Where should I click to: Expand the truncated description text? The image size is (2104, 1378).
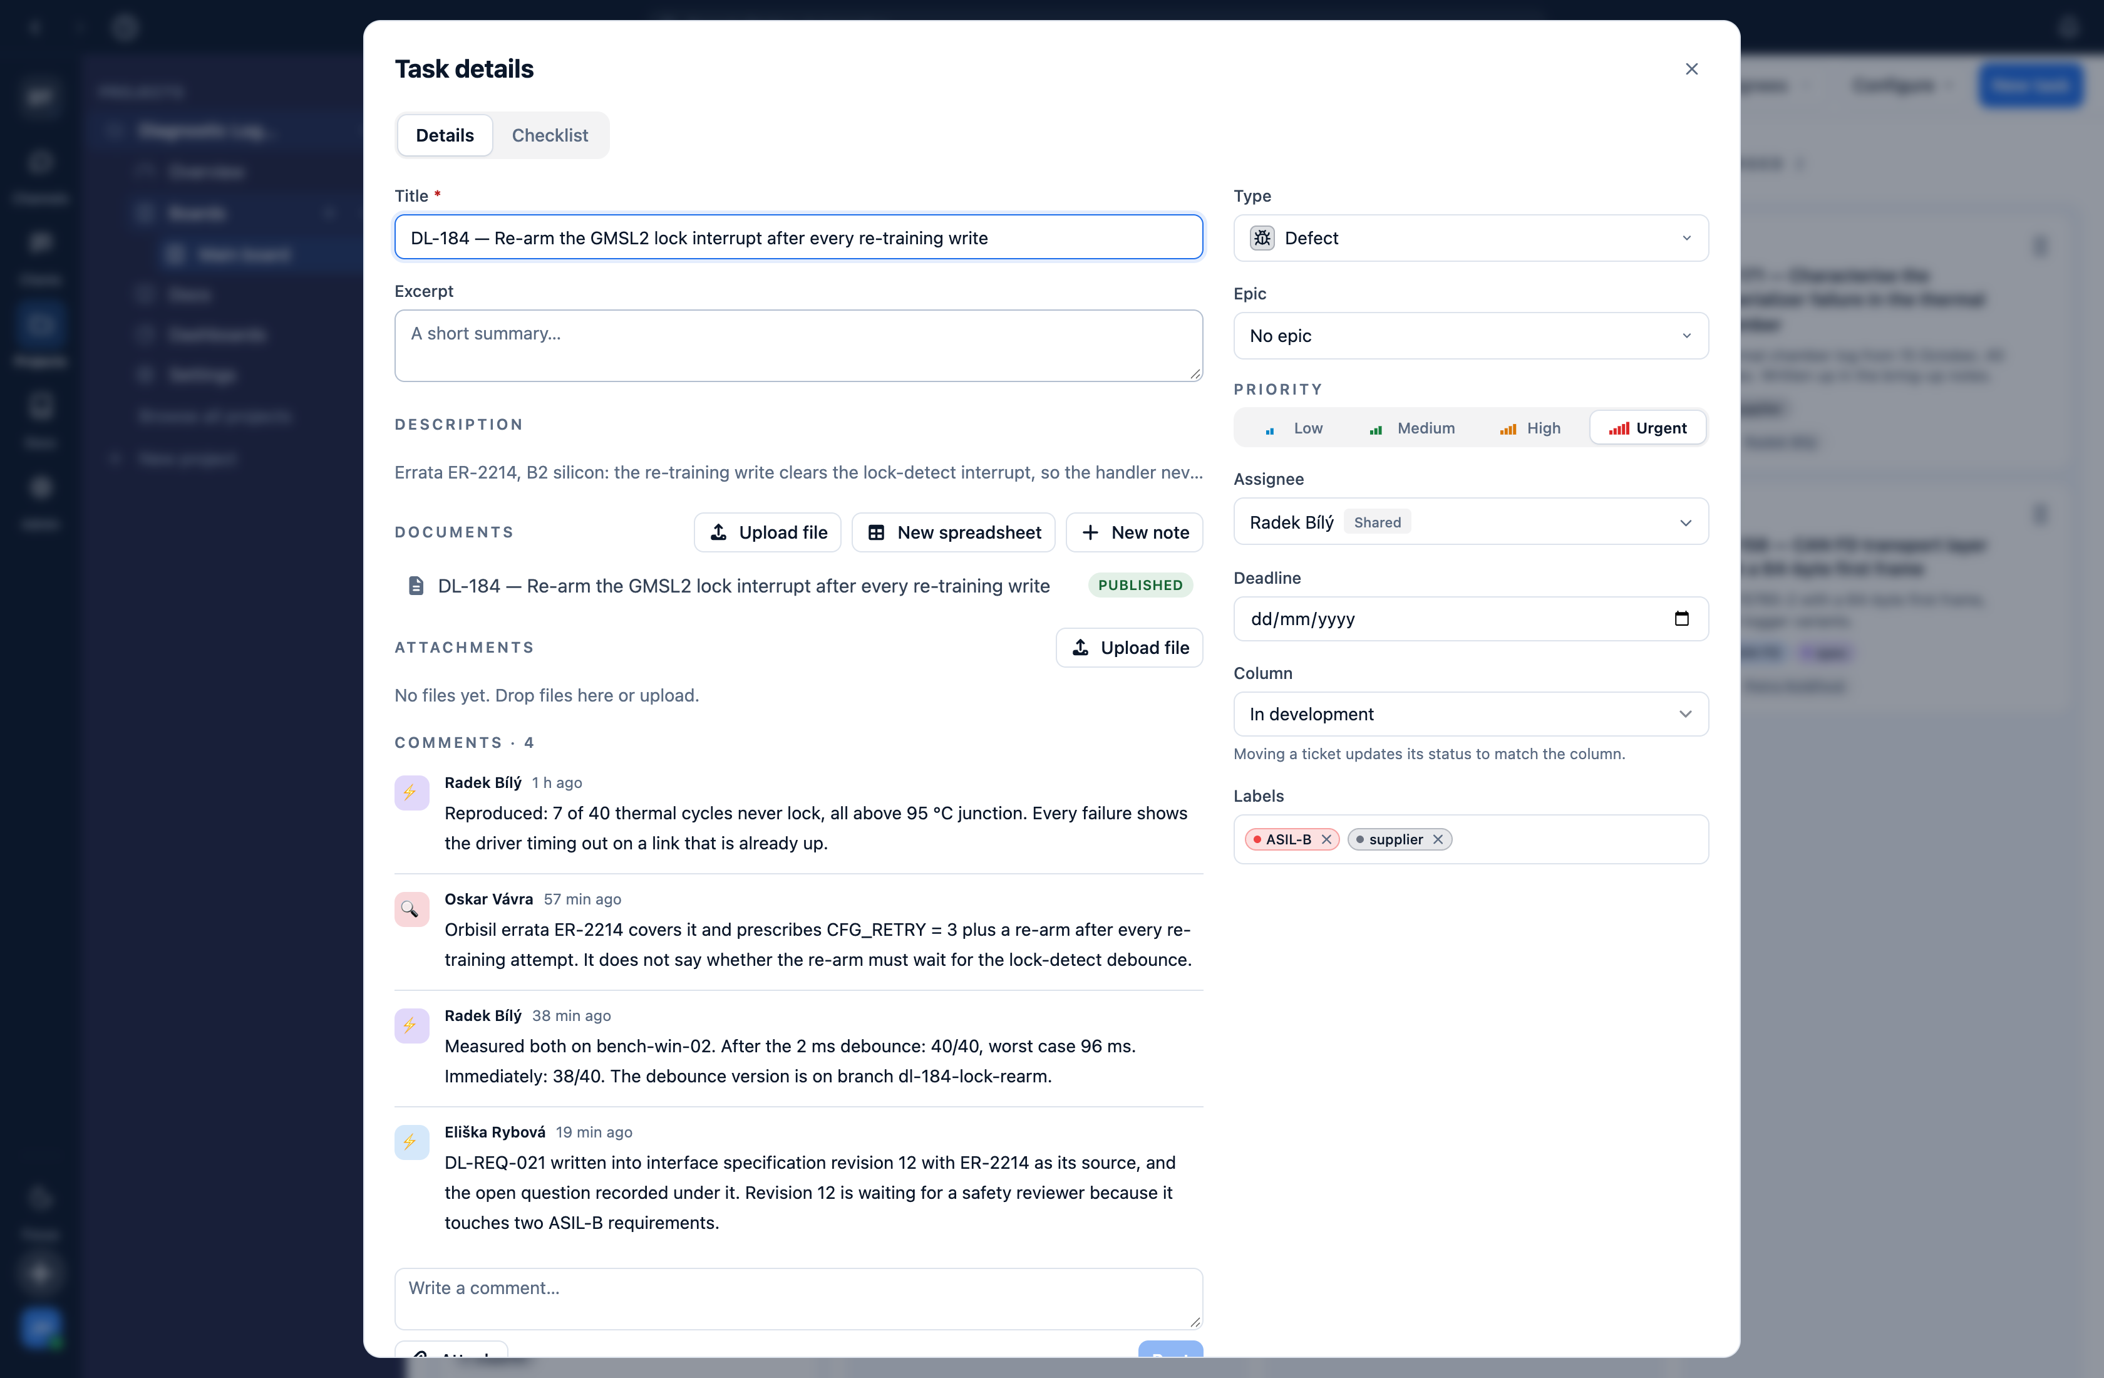coord(798,472)
